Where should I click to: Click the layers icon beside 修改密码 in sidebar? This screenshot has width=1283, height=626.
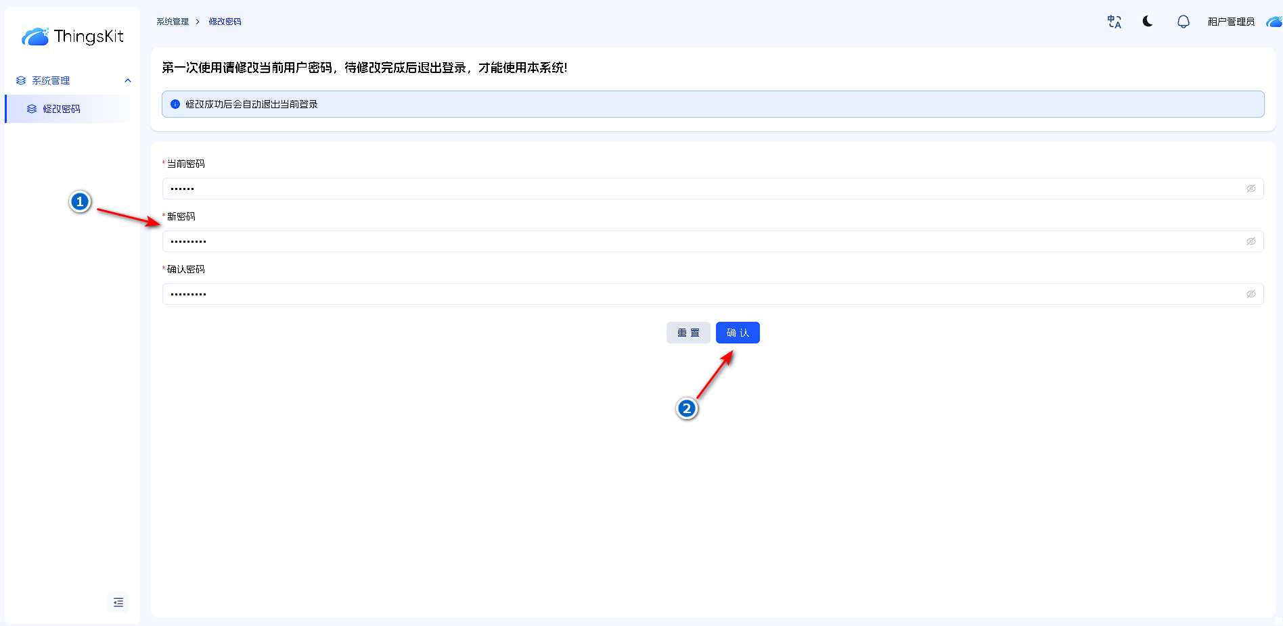pos(32,109)
